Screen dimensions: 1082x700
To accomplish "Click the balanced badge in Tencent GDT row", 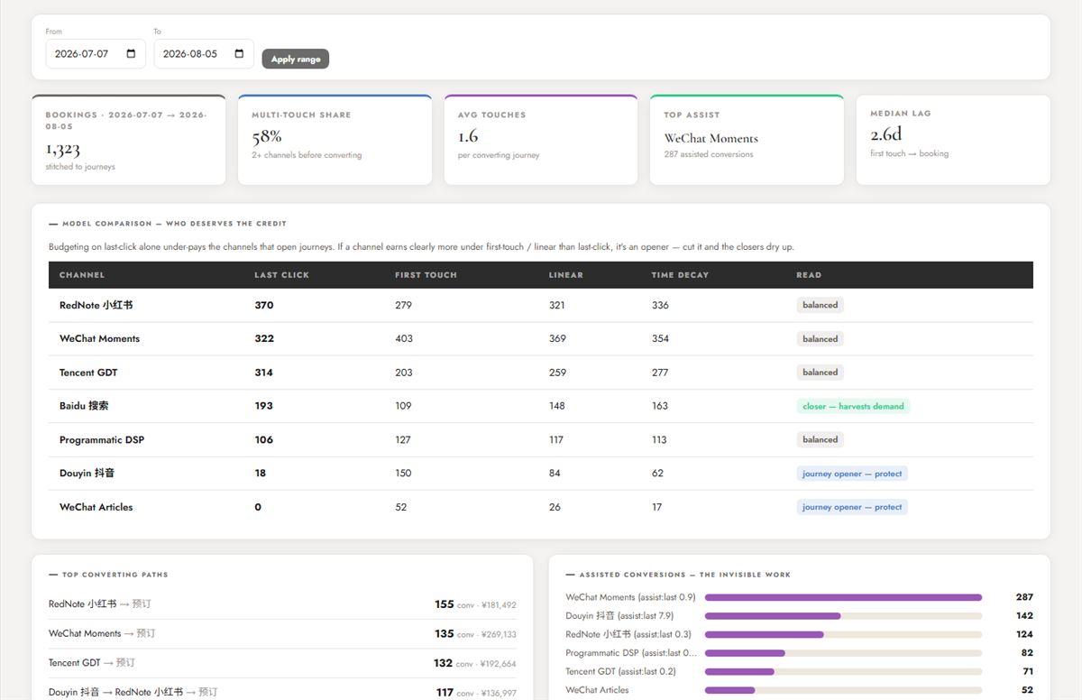I will point(821,372).
